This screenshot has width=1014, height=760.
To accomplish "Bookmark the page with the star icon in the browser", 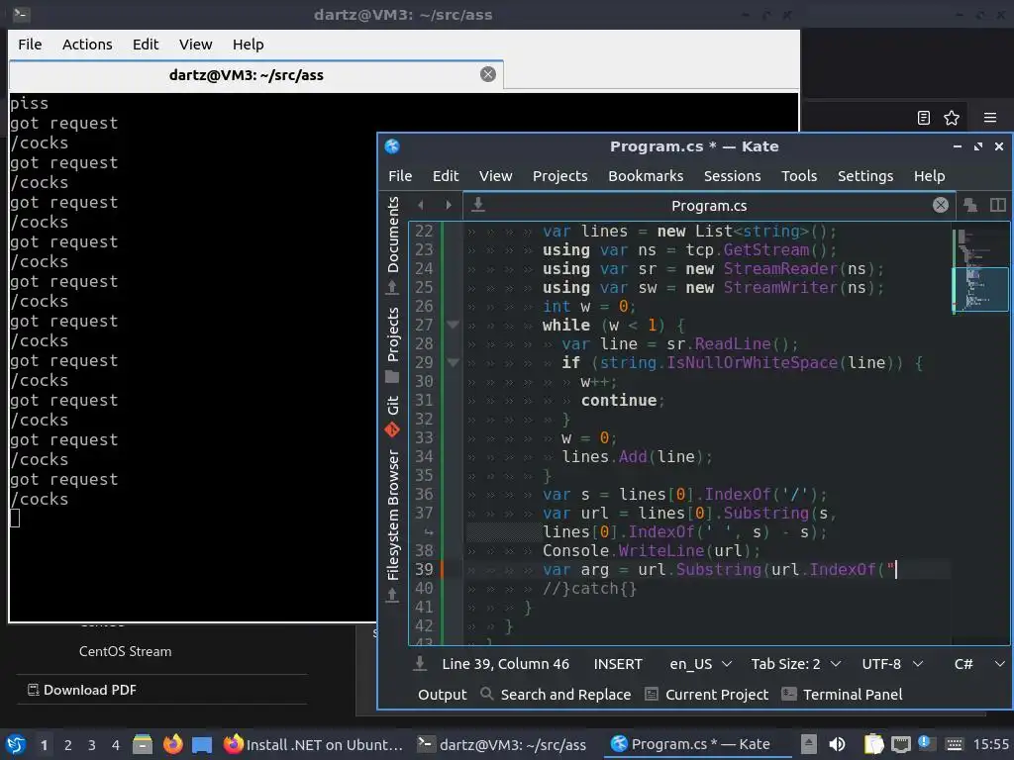I will coord(952,118).
